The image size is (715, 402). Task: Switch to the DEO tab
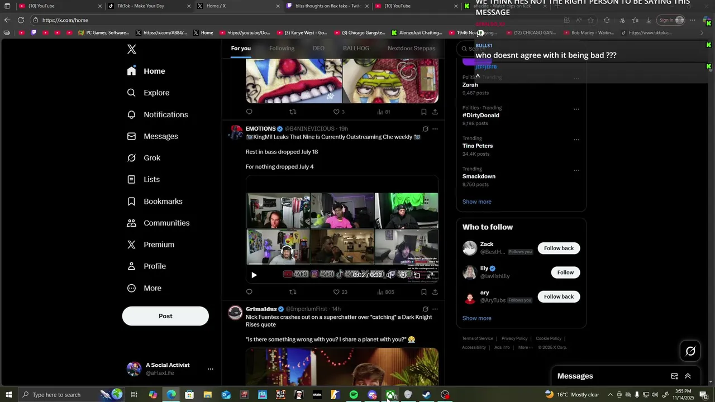[x=318, y=49]
